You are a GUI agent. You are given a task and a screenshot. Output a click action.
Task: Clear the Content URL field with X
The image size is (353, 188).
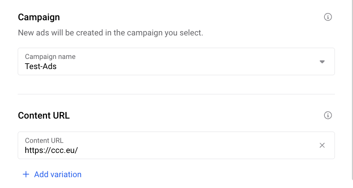[322, 145]
